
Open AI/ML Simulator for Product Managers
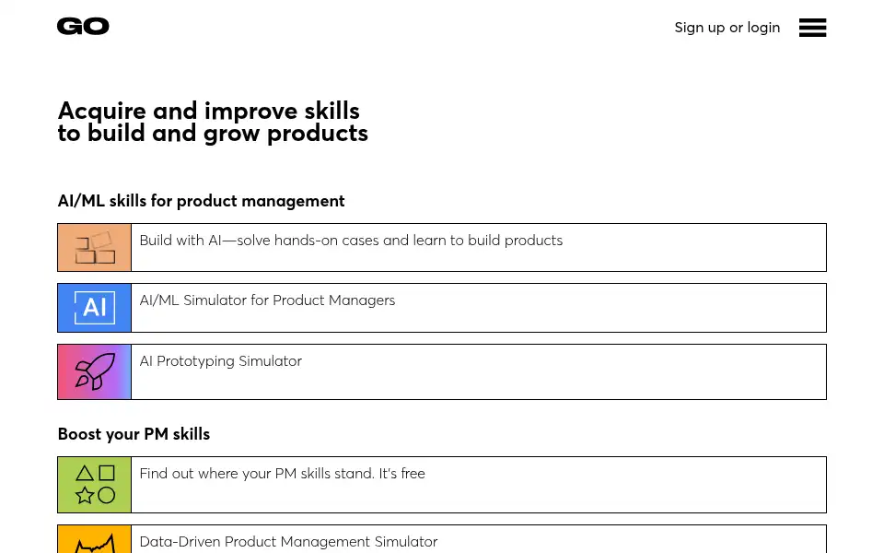[267, 300]
